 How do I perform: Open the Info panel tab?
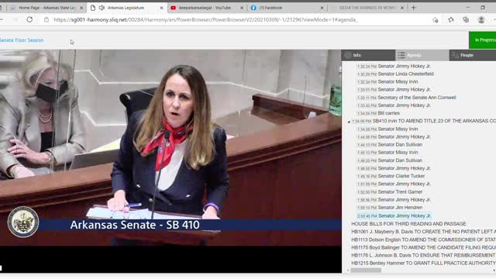coord(368,55)
